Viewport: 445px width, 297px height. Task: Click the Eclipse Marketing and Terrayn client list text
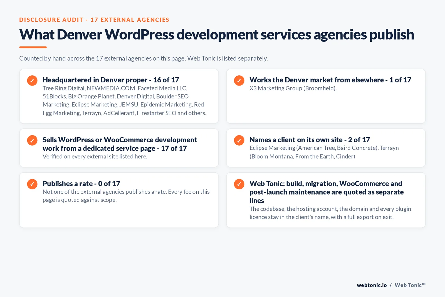[x=324, y=152]
